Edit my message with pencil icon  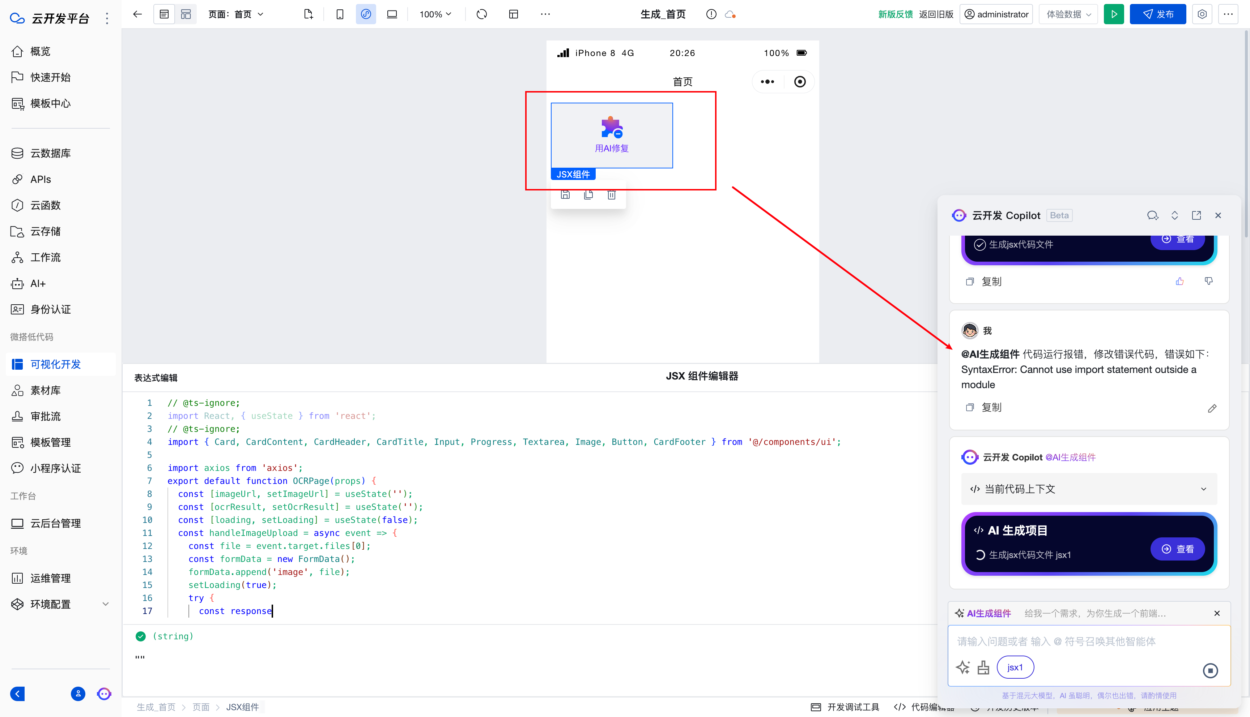click(1212, 408)
